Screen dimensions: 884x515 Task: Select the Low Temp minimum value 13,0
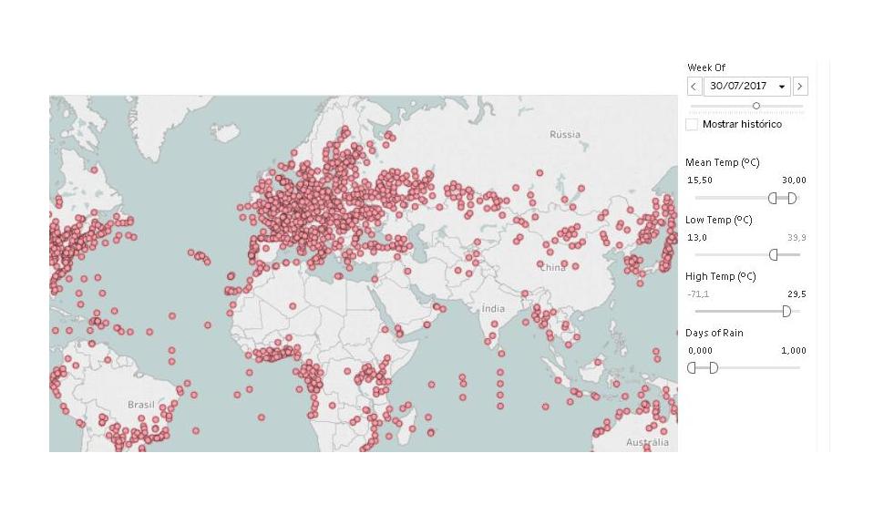(x=697, y=237)
